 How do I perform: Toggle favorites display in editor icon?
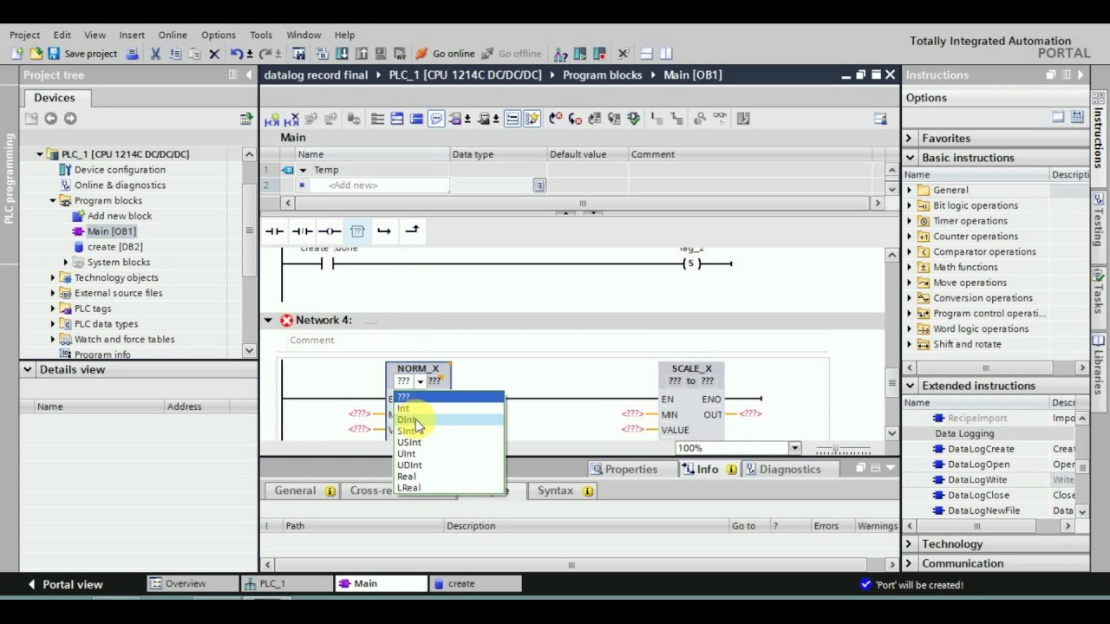pyautogui.click(x=532, y=119)
